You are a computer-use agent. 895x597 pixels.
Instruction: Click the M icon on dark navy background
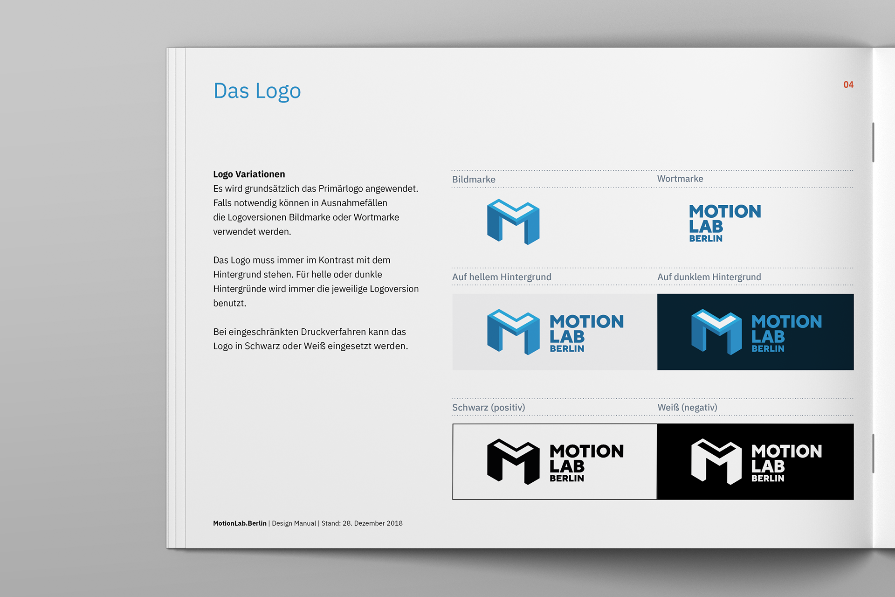tap(716, 332)
